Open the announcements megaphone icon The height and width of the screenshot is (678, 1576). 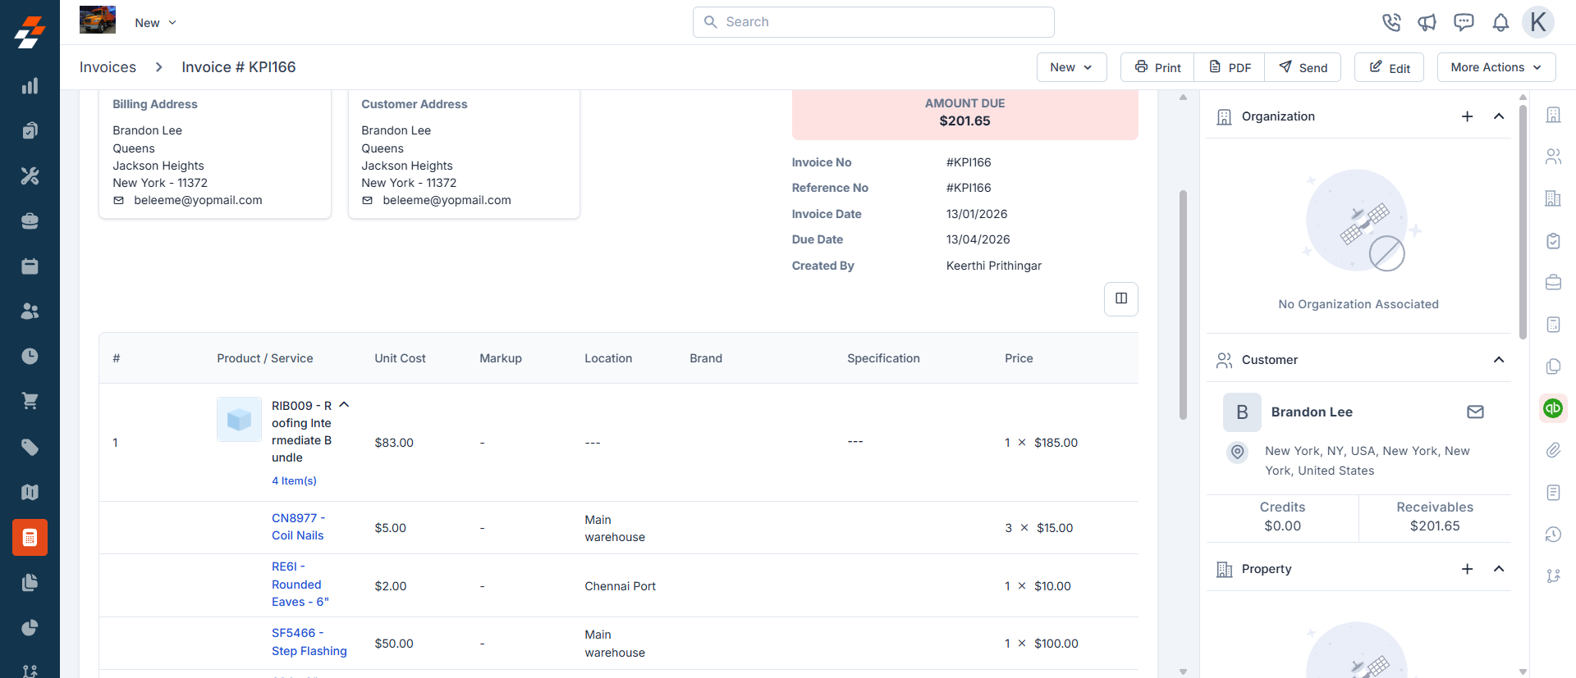click(x=1427, y=22)
